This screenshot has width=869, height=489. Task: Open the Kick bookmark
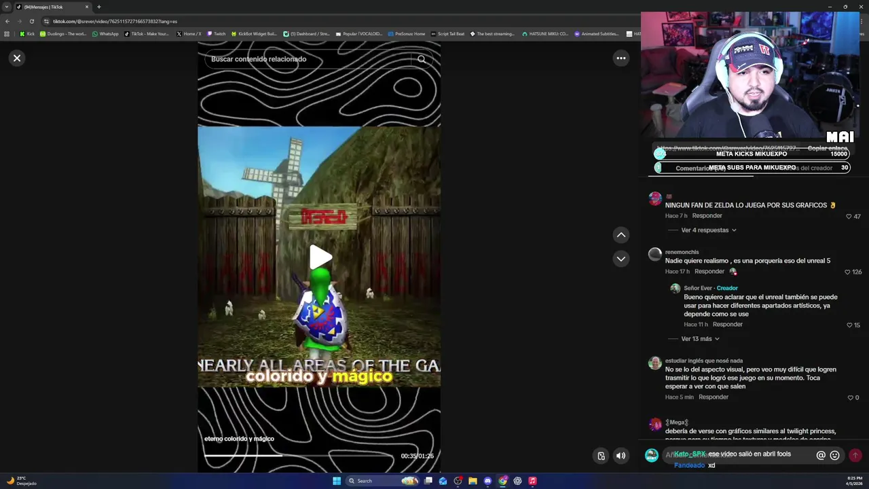(27, 34)
